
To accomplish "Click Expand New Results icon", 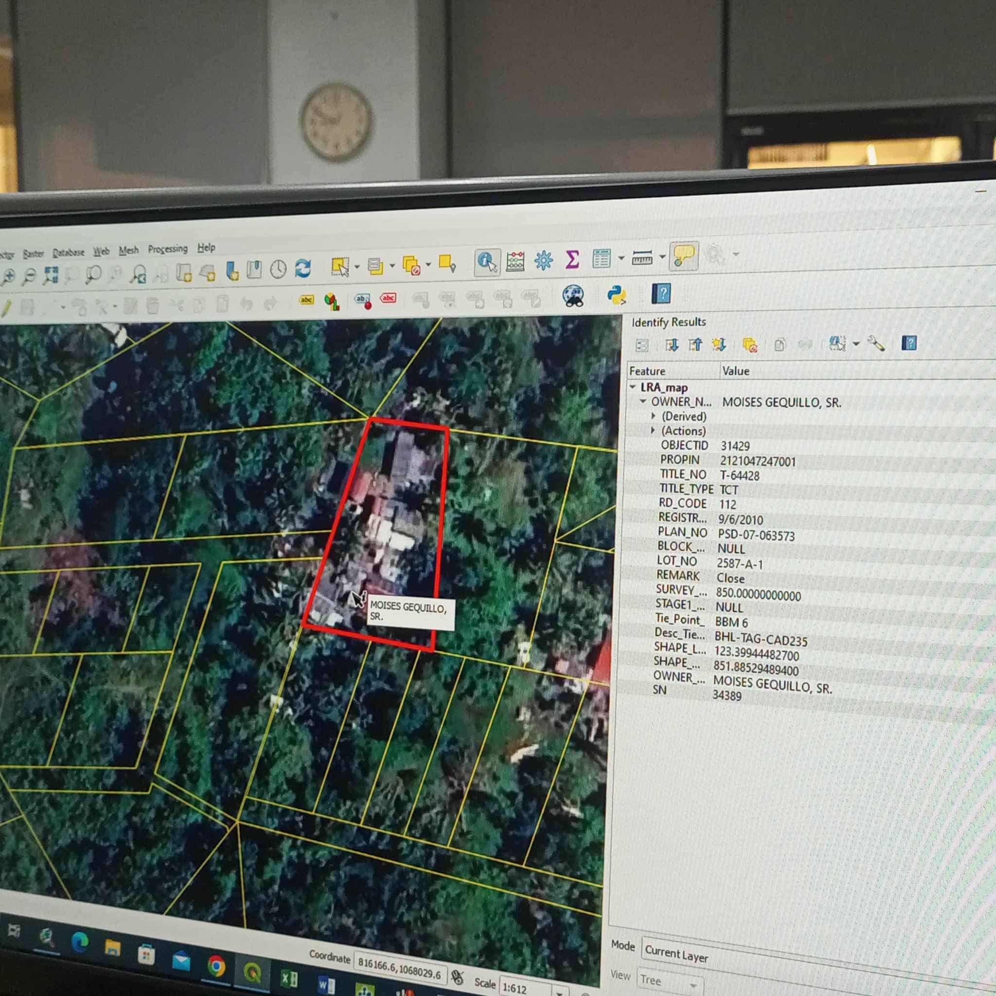I will pyautogui.click(x=719, y=344).
